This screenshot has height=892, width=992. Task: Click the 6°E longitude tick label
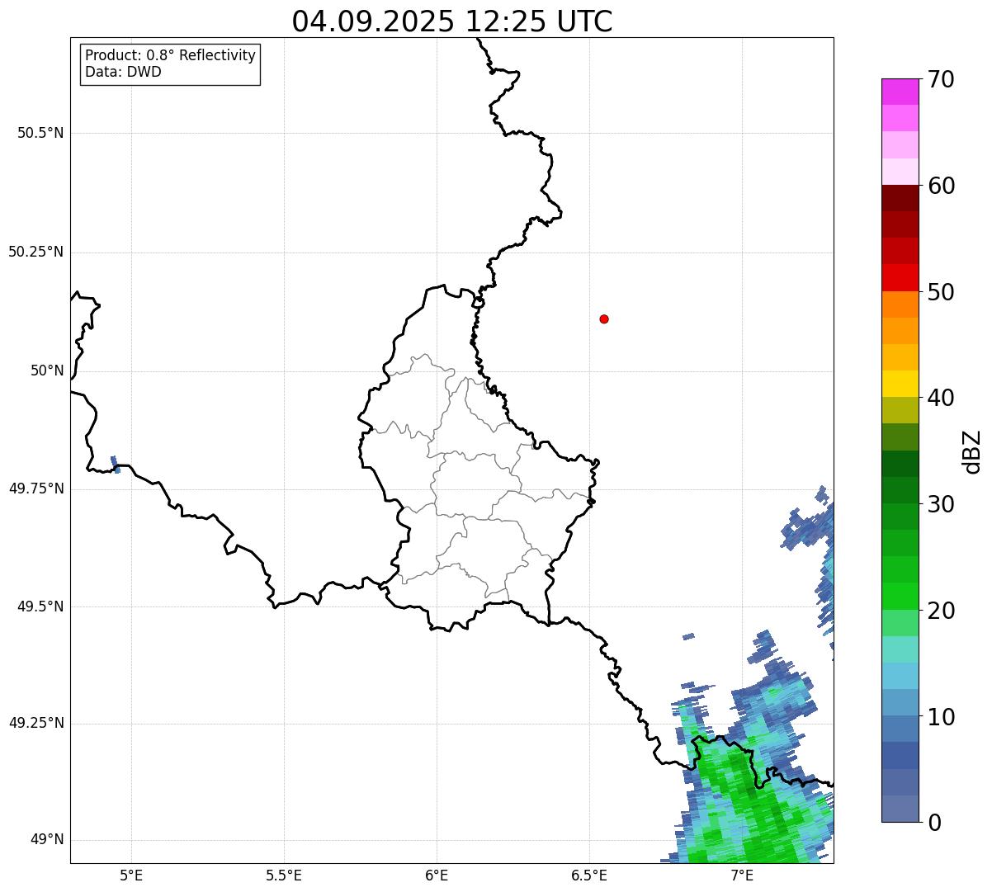coord(437,875)
